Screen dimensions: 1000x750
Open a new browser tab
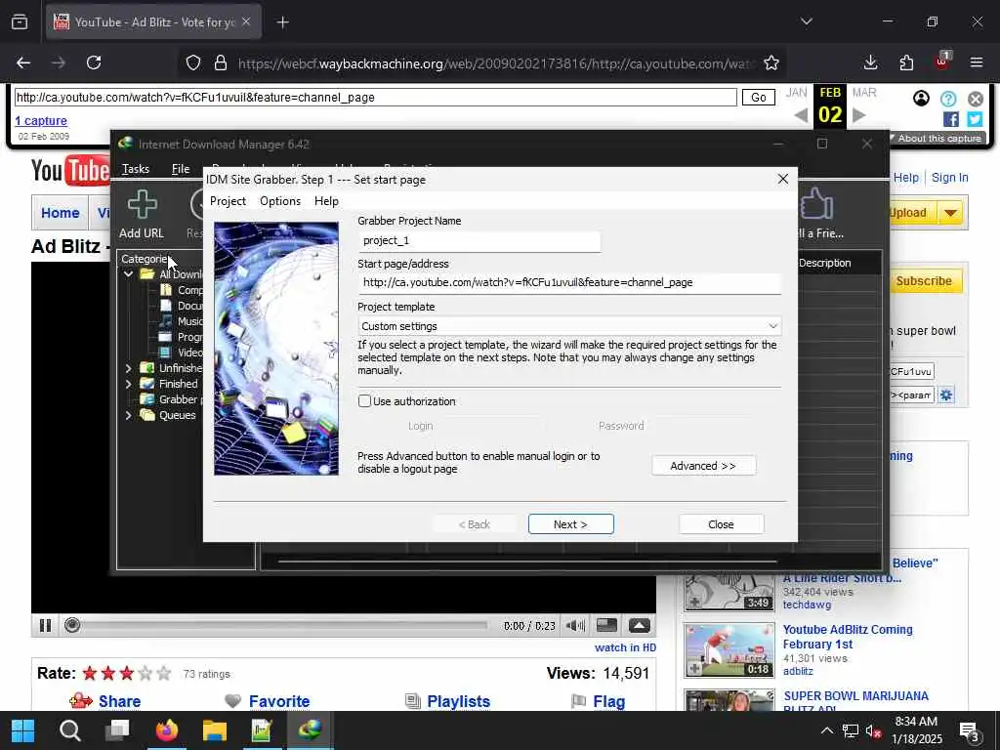click(282, 22)
